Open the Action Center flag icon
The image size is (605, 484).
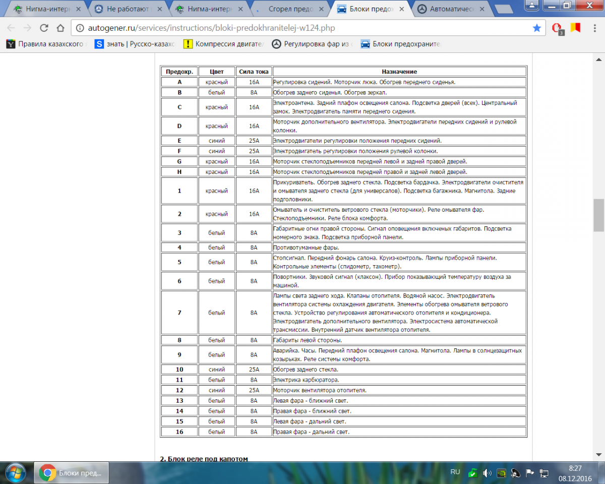point(530,473)
